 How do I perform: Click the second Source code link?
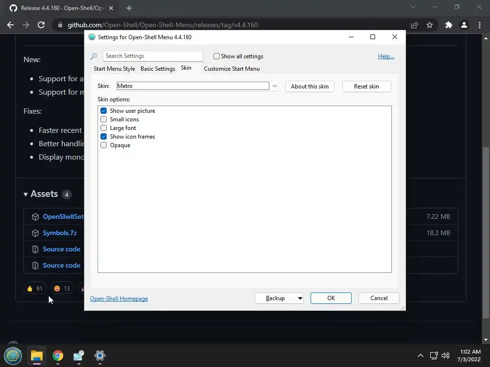point(62,265)
